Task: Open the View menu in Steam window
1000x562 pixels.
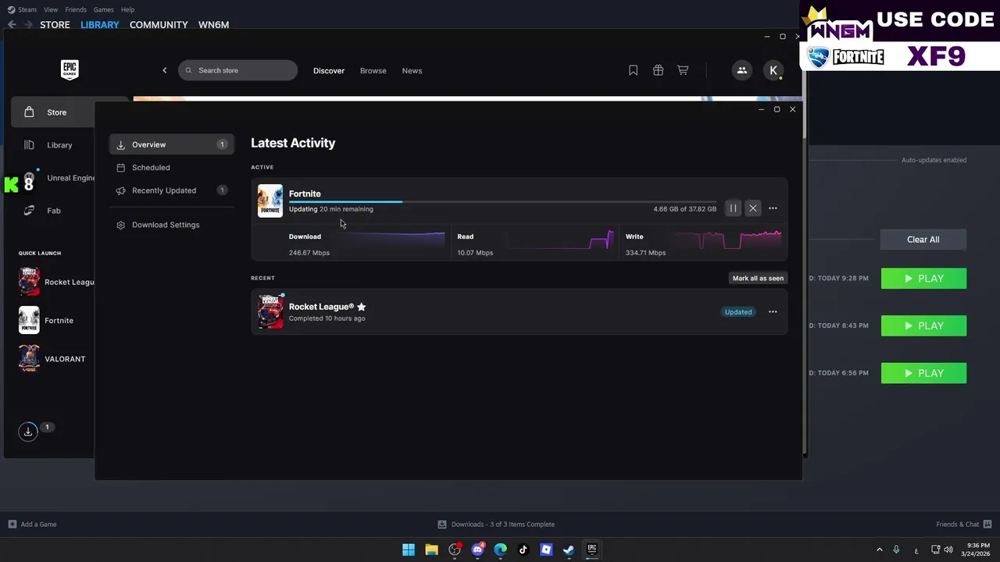Action: tap(51, 9)
